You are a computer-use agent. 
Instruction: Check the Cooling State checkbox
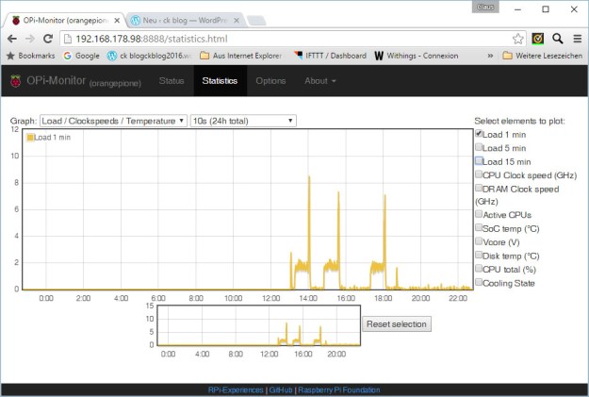(x=479, y=282)
